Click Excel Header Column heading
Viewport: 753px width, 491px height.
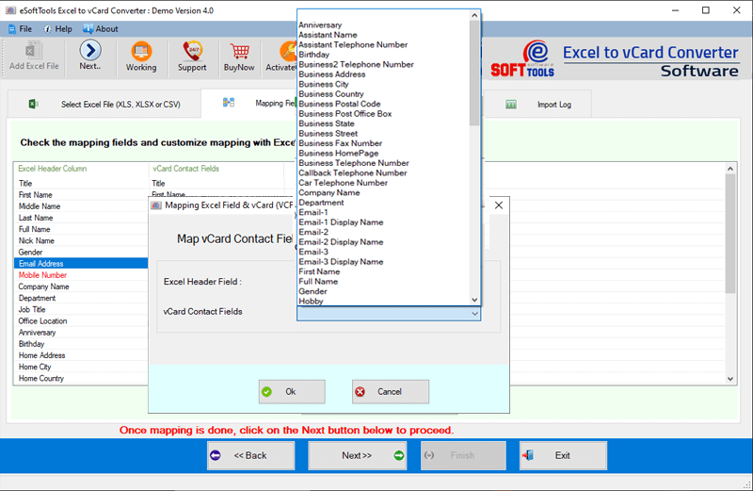[x=53, y=169]
